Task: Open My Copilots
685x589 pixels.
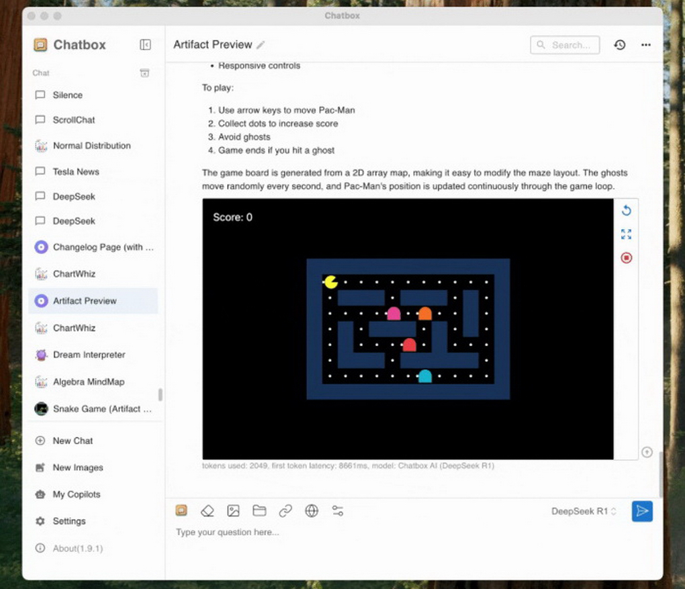Action: point(93,494)
